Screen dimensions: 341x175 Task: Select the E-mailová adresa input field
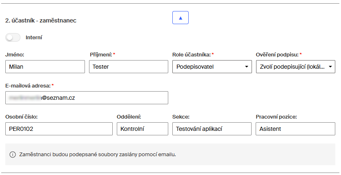[x=87, y=98]
